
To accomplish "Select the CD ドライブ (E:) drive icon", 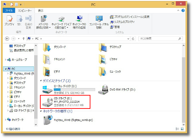I will (x=47, y=102).
